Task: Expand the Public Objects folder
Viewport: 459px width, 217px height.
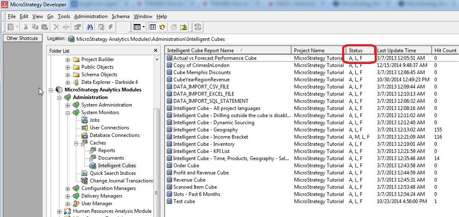Action: coord(67,67)
